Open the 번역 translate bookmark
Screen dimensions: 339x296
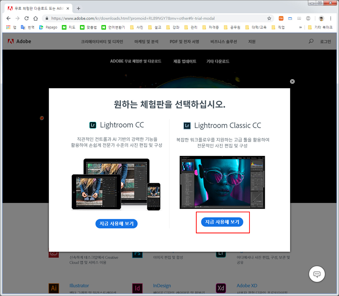coord(28,27)
